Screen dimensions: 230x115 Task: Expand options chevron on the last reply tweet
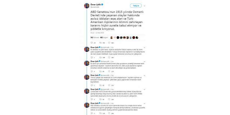(144, 103)
